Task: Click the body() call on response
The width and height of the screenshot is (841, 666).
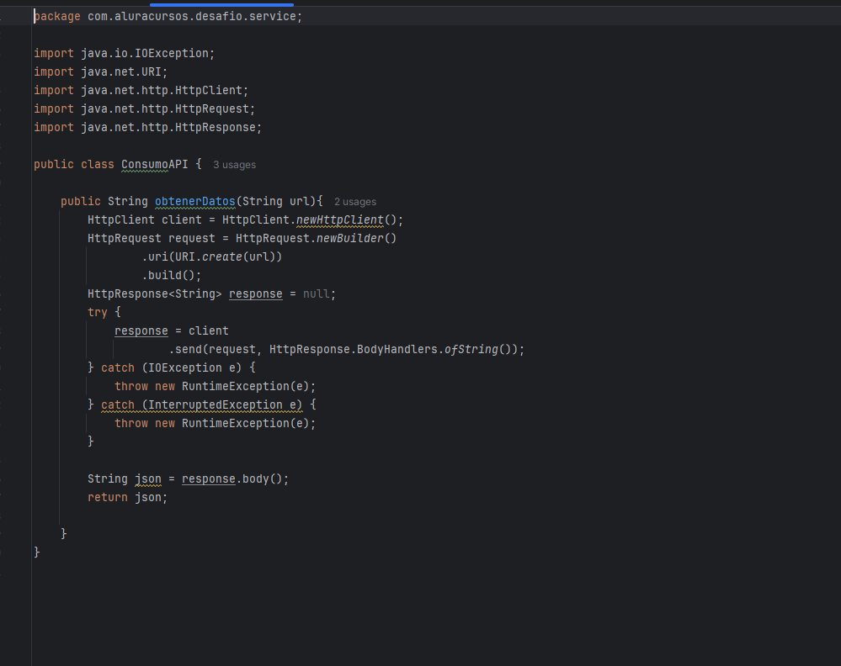Action: (262, 479)
